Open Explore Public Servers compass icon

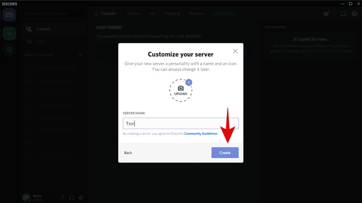(9, 49)
